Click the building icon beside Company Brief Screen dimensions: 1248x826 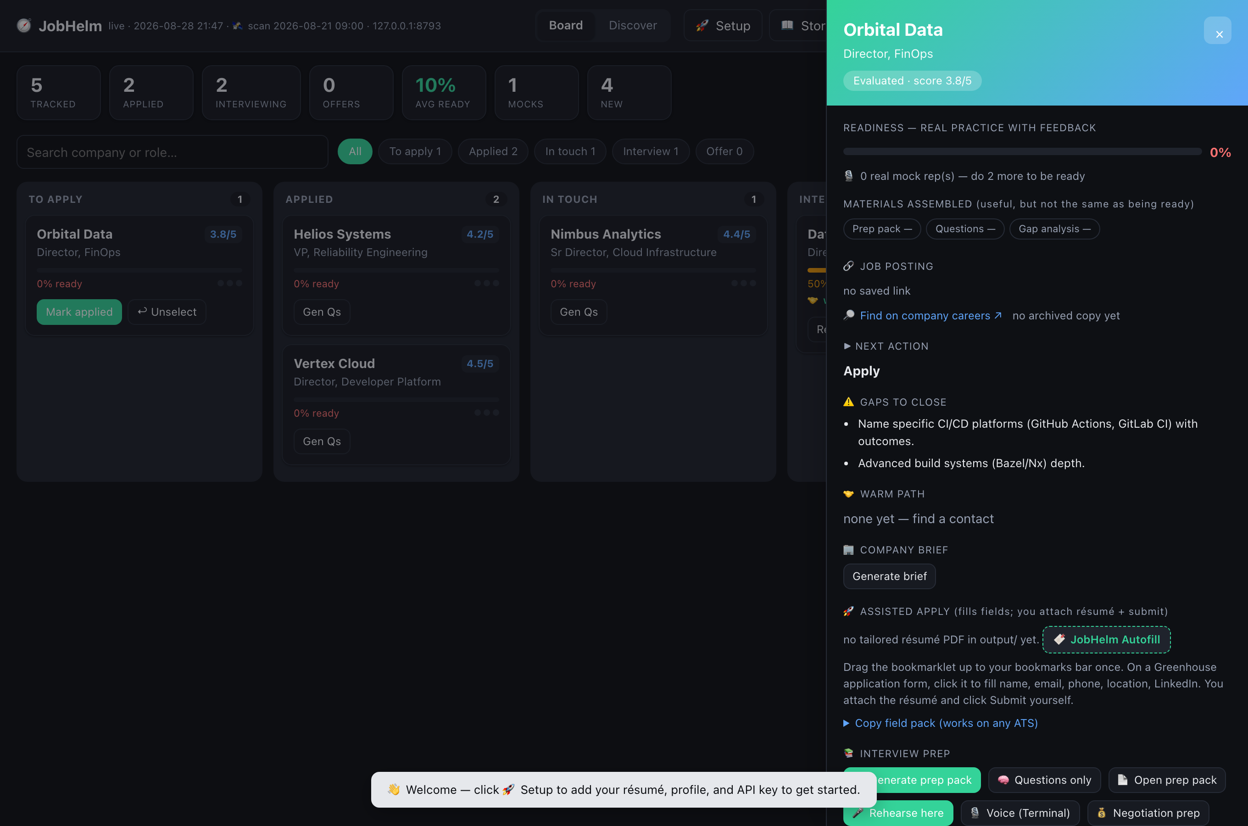point(848,549)
